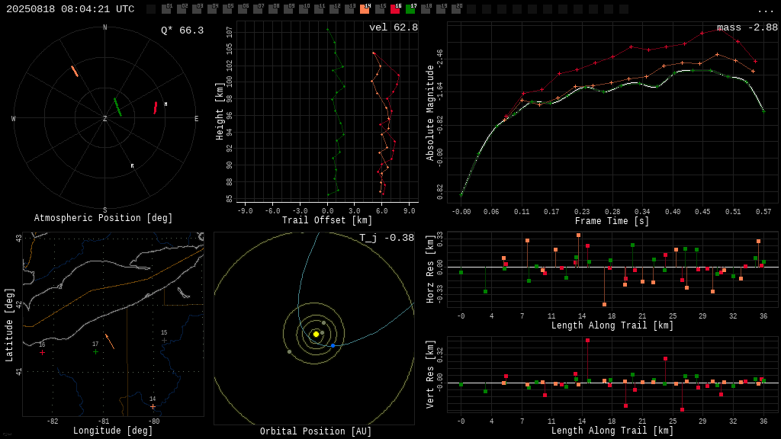Click the Height [km] axis title
Viewport: 781px width, 439px height.
tap(220, 111)
